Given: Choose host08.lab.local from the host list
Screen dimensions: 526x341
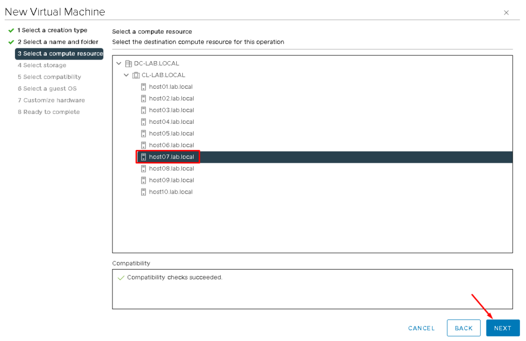Looking at the screenshot, I should 171,169.
